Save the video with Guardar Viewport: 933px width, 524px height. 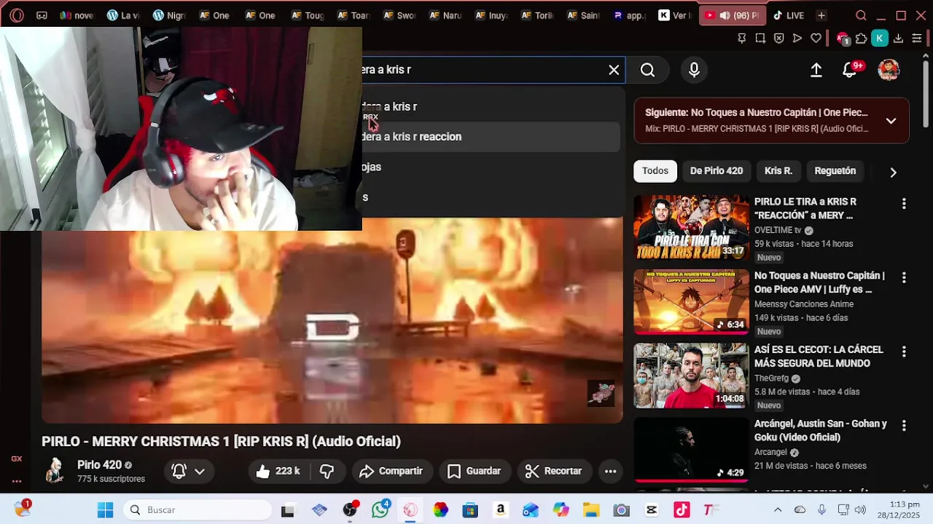point(474,471)
